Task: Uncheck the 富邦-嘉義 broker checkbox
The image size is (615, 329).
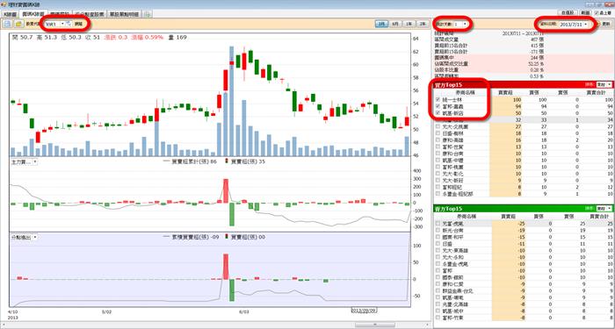Action: pos(438,107)
